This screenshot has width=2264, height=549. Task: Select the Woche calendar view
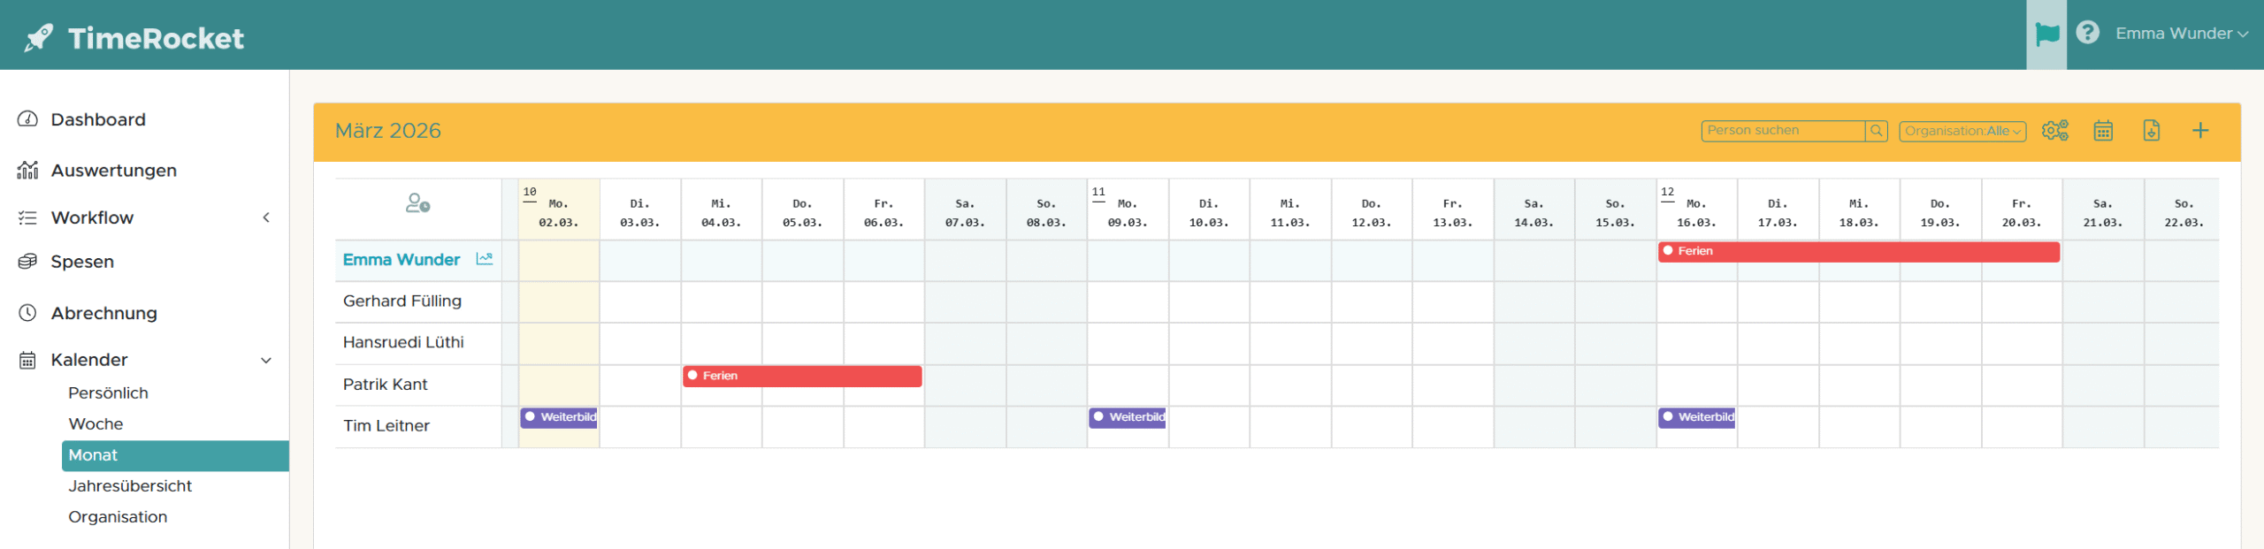click(96, 424)
